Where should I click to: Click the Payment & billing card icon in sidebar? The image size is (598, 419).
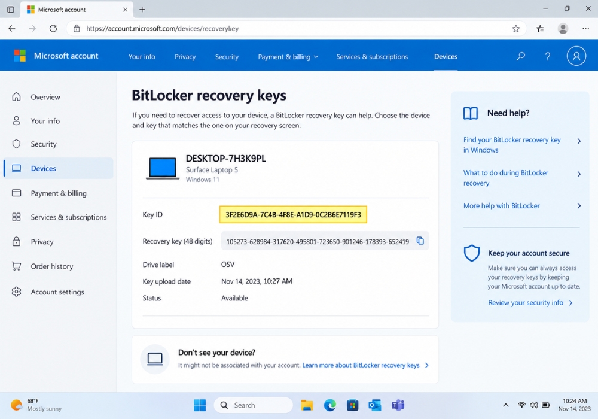pyautogui.click(x=16, y=193)
